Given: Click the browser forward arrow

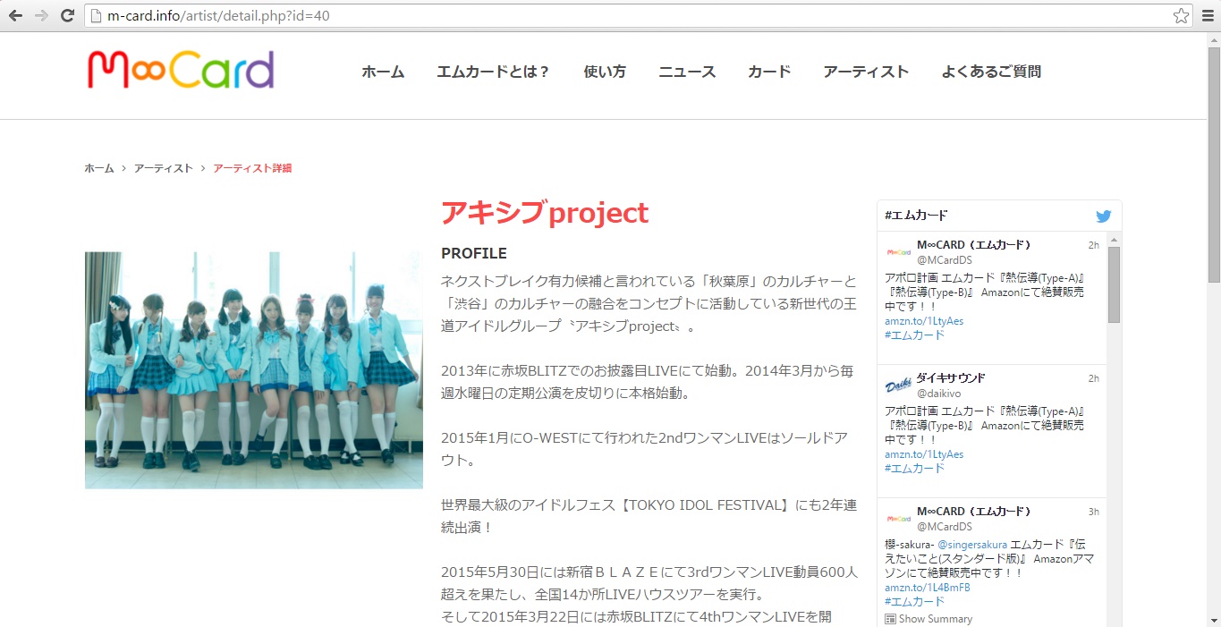Looking at the screenshot, I should click(x=41, y=15).
